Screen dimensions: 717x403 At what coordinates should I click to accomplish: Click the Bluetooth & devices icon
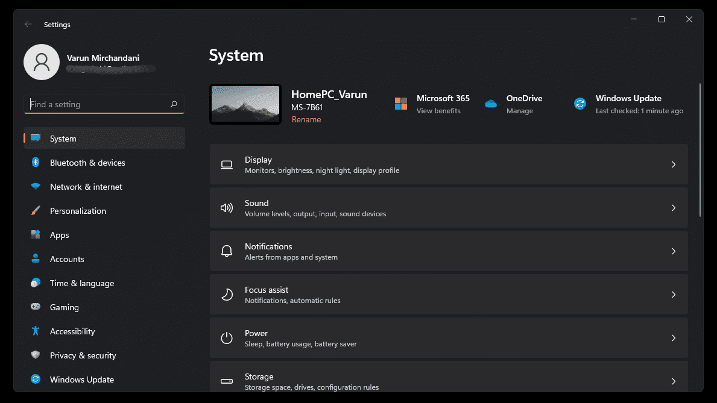(x=36, y=162)
